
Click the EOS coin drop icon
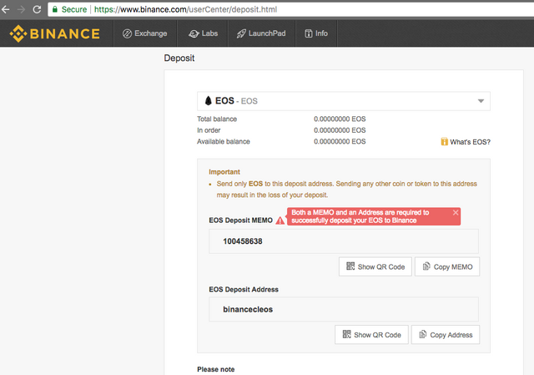pyautogui.click(x=208, y=100)
